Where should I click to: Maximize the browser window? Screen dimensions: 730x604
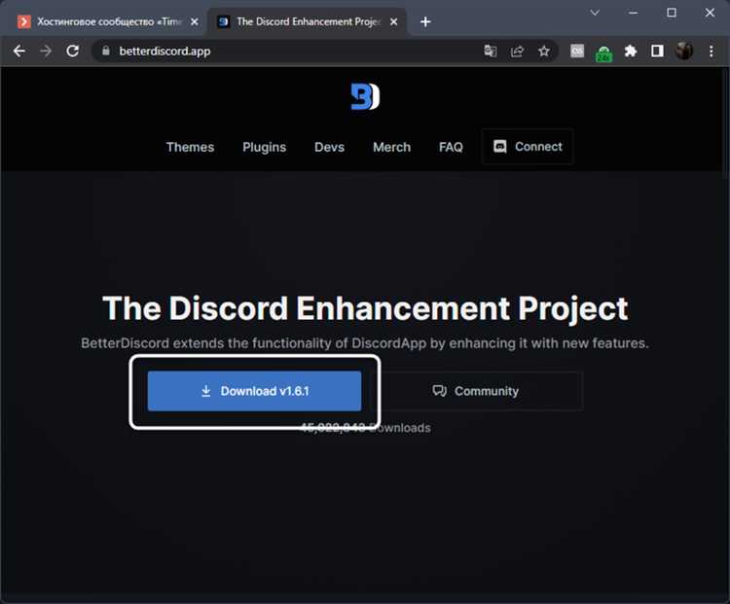click(672, 13)
